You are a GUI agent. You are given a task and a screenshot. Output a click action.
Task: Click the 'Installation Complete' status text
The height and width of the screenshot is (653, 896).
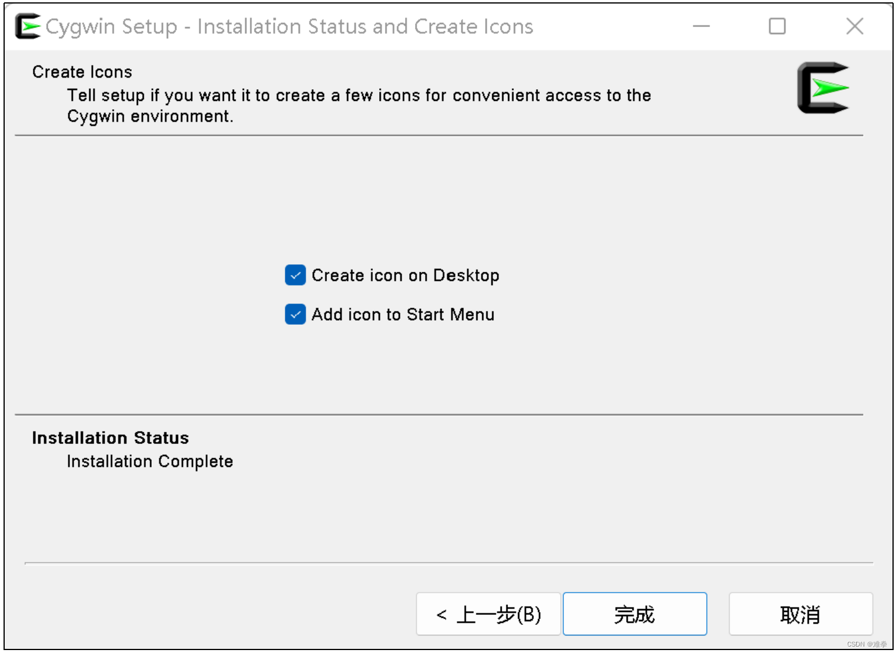[150, 462]
